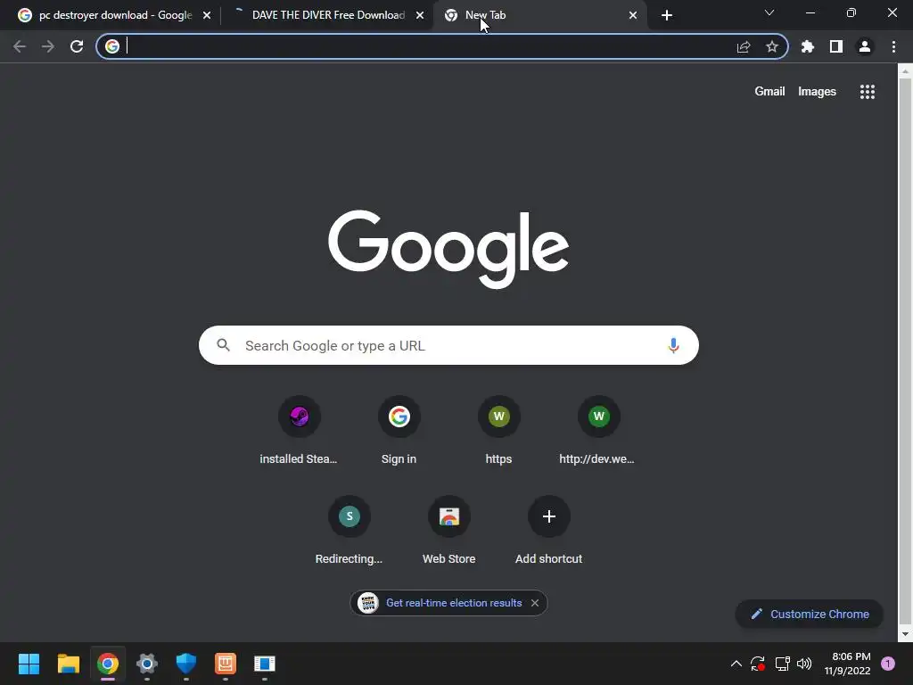
Task: Click the sync status tray icon
Action: tap(758, 664)
